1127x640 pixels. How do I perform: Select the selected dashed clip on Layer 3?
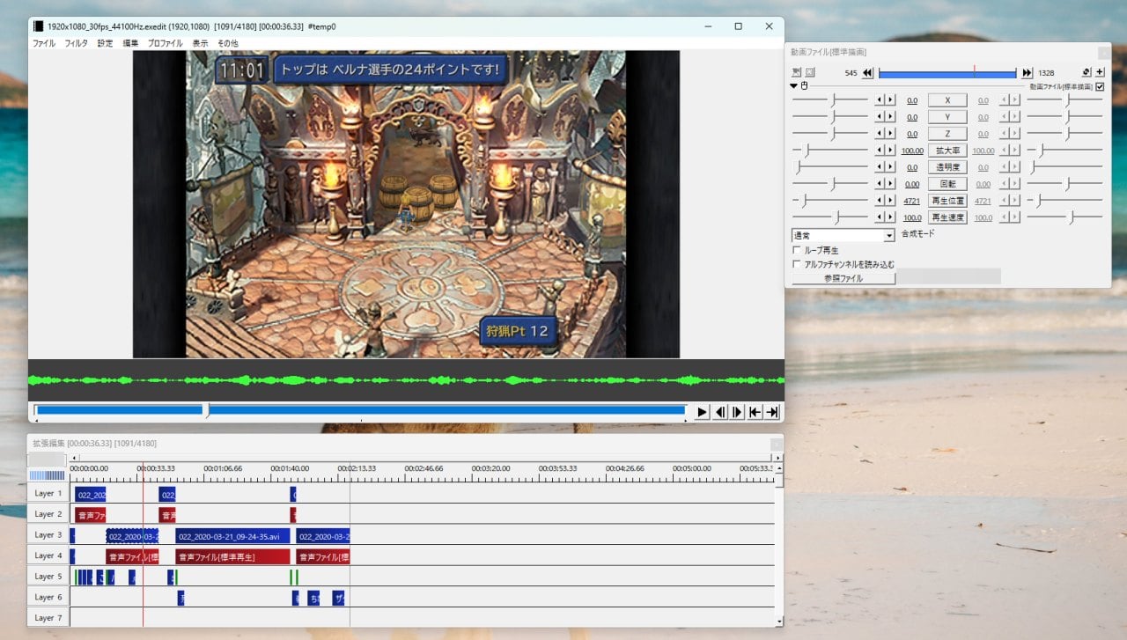tap(132, 535)
